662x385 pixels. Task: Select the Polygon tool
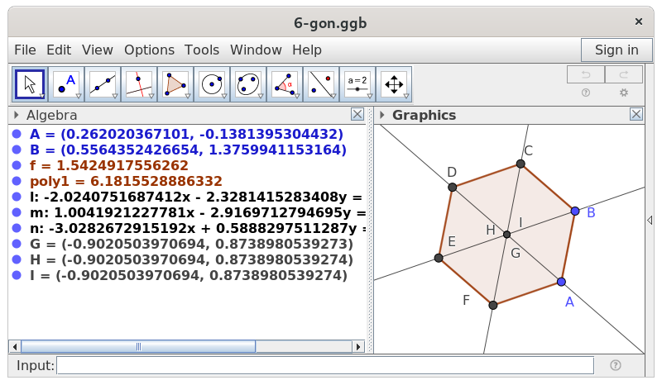(175, 84)
